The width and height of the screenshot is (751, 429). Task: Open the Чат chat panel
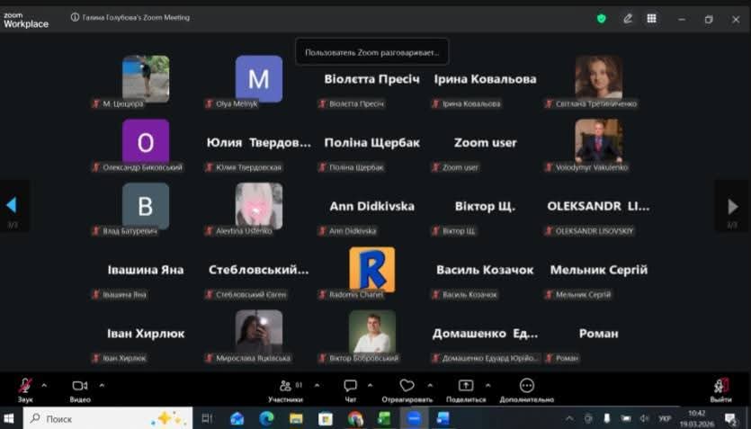350,387
